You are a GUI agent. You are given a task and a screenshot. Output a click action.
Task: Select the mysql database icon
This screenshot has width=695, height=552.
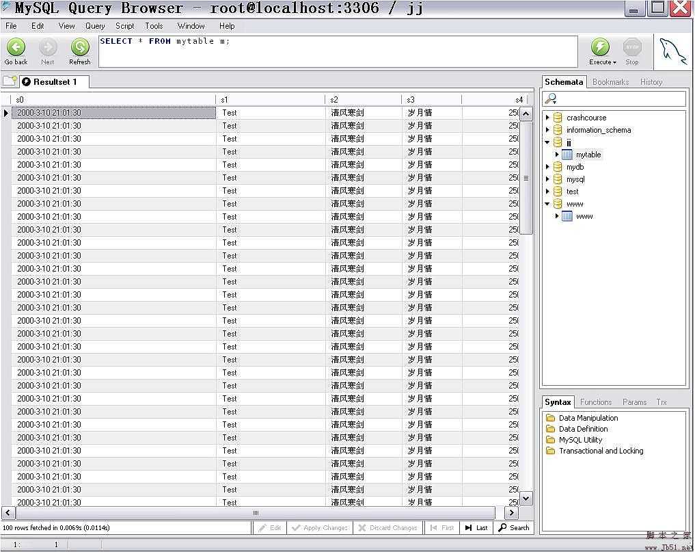[x=558, y=179]
